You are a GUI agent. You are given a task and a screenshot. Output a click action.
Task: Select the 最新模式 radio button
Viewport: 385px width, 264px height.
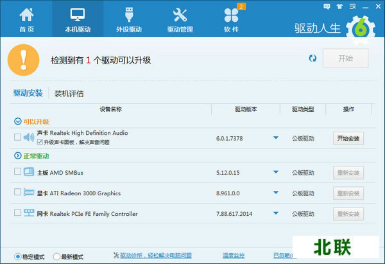click(57, 256)
